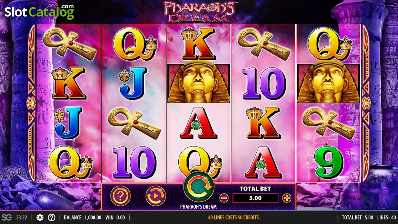Viewport: 398px width, 224px height.
Task: Click the Pharaoh's Dream title logo
Action: point(199,12)
